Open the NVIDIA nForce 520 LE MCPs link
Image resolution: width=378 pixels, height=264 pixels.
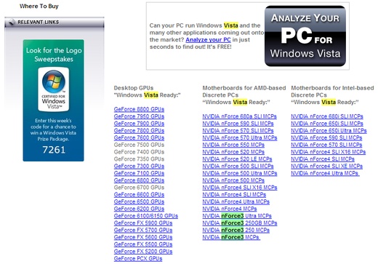[x=237, y=159]
